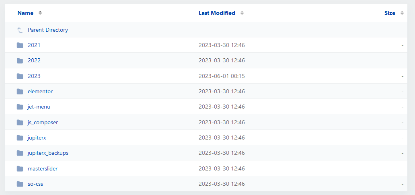The width and height of the screenshot is (415, 195).
Task: Open the Parent Directory link
Action: click(48, 30)
